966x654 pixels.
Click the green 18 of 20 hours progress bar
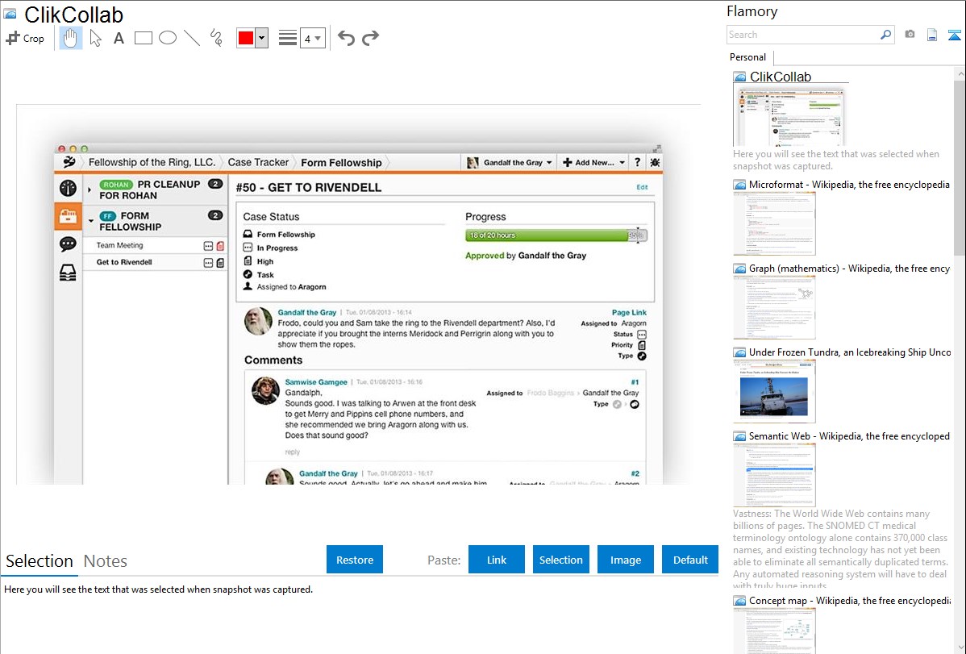556,235
